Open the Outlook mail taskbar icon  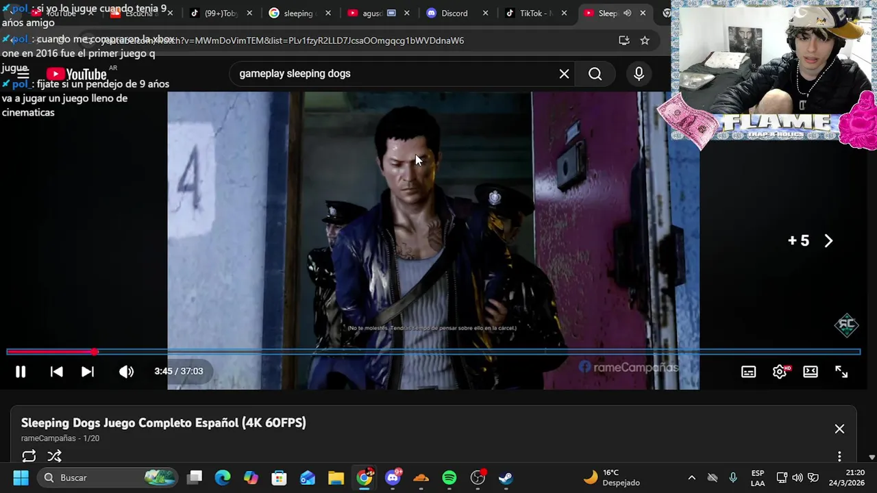[308, 477]
